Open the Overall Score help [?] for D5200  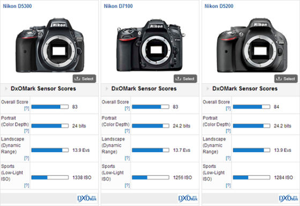tap(228, 108)
